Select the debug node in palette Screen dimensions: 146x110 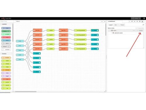tap(6, 31)
